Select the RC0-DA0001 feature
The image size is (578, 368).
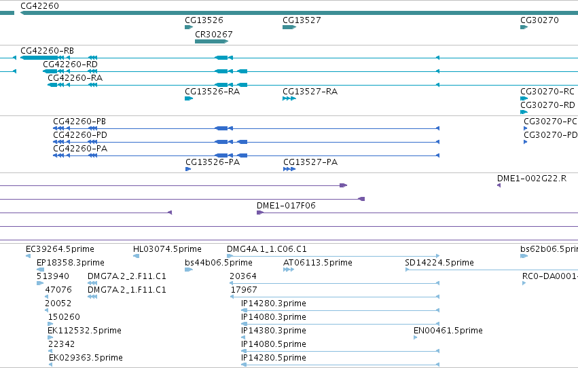(x=524, y=283)
